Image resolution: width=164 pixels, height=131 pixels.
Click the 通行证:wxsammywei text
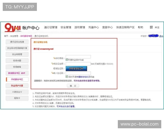(x=43, y=49)
